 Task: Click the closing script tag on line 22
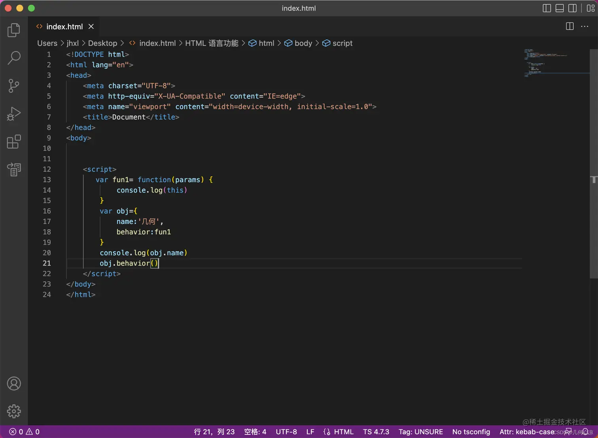pos(102,274)
